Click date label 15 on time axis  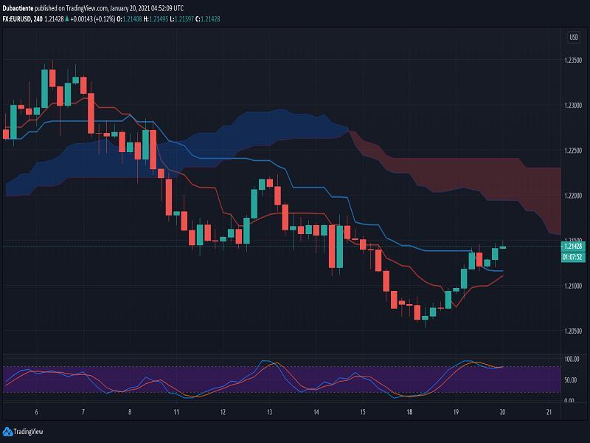pyautogui.click(x=363, y=412)
